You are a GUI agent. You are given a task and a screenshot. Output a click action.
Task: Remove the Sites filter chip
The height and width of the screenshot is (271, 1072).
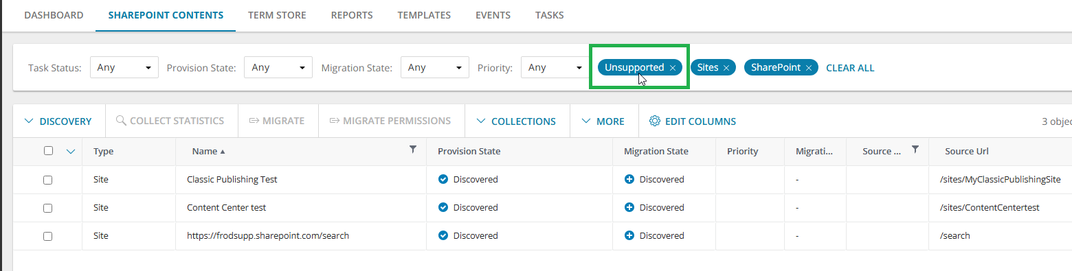coord(726,68)
